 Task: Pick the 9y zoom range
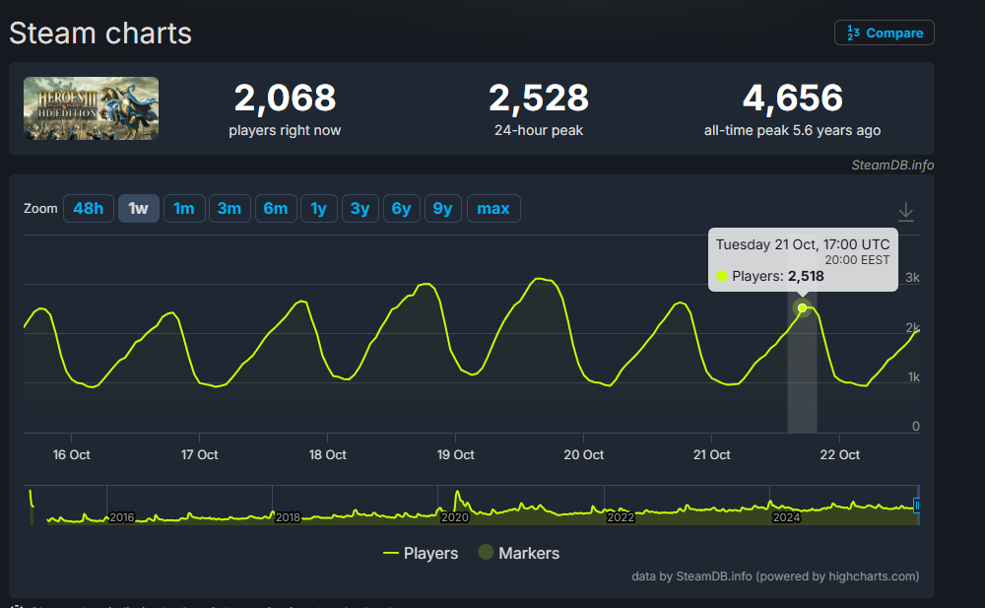point(443,208)
